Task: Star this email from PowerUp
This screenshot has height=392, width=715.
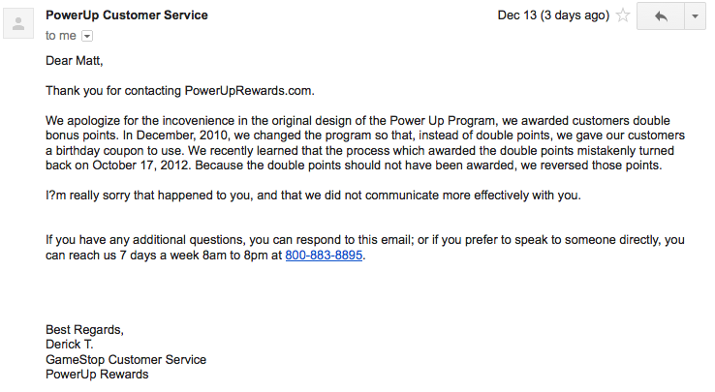Action: click(623, 15)
